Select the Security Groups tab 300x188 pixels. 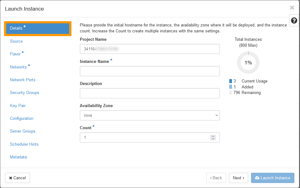[x=24, y=92]
